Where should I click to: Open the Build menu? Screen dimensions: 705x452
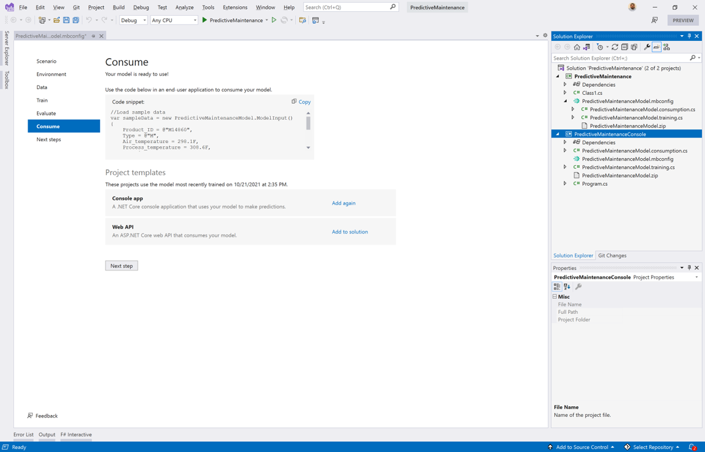click(119, 7)
